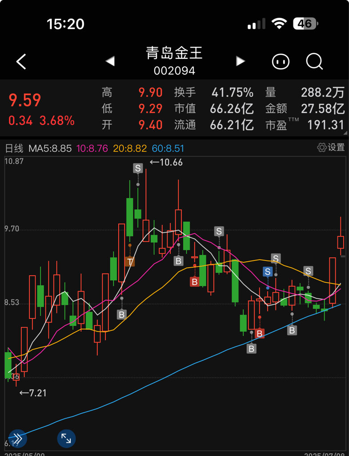The image size is (349, 456).
Task: Open the assistant robot face icon
Action: click(281, 61)
